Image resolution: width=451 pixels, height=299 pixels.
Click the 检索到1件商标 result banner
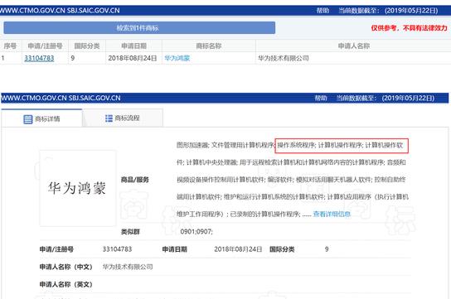[x=139, y=28]
